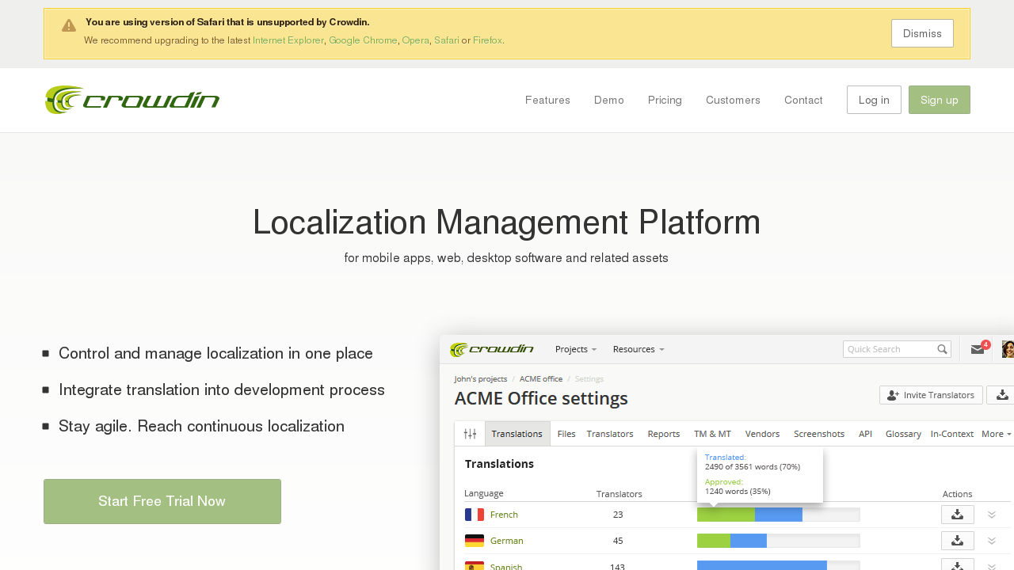Expand the Spanish row double chevron

click(991, 566)
